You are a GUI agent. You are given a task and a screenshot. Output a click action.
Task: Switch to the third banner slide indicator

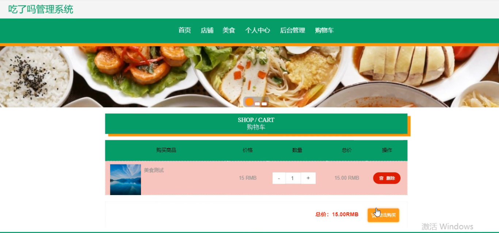pyautogui.click(x=264, y=104)
